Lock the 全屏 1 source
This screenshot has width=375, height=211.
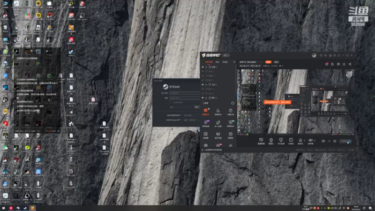(x=206, y=67)
